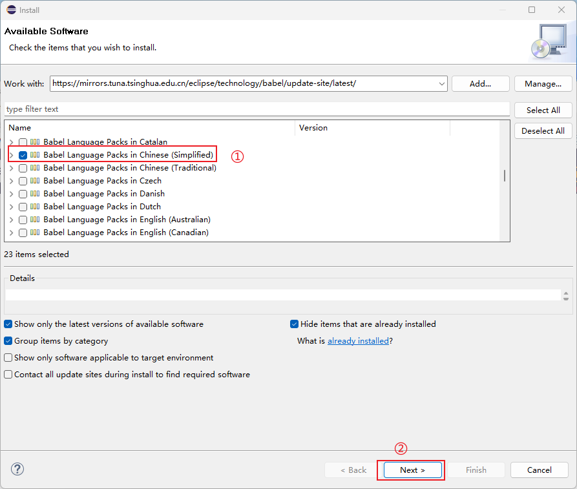Click the type filter text field
577x489 pixels.
pyautogui.click(x=257, y=109)
